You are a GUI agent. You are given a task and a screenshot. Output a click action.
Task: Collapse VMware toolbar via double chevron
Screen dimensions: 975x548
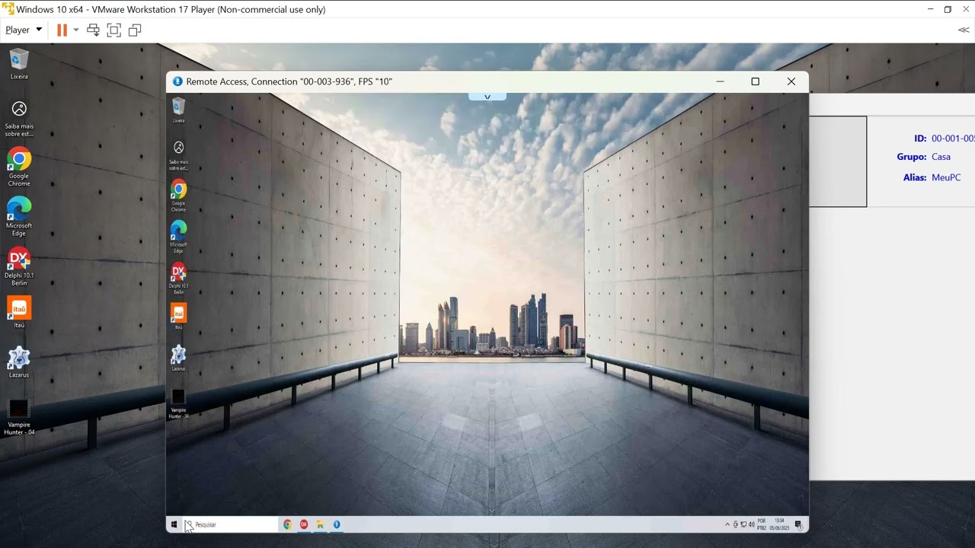coord(964,30)
